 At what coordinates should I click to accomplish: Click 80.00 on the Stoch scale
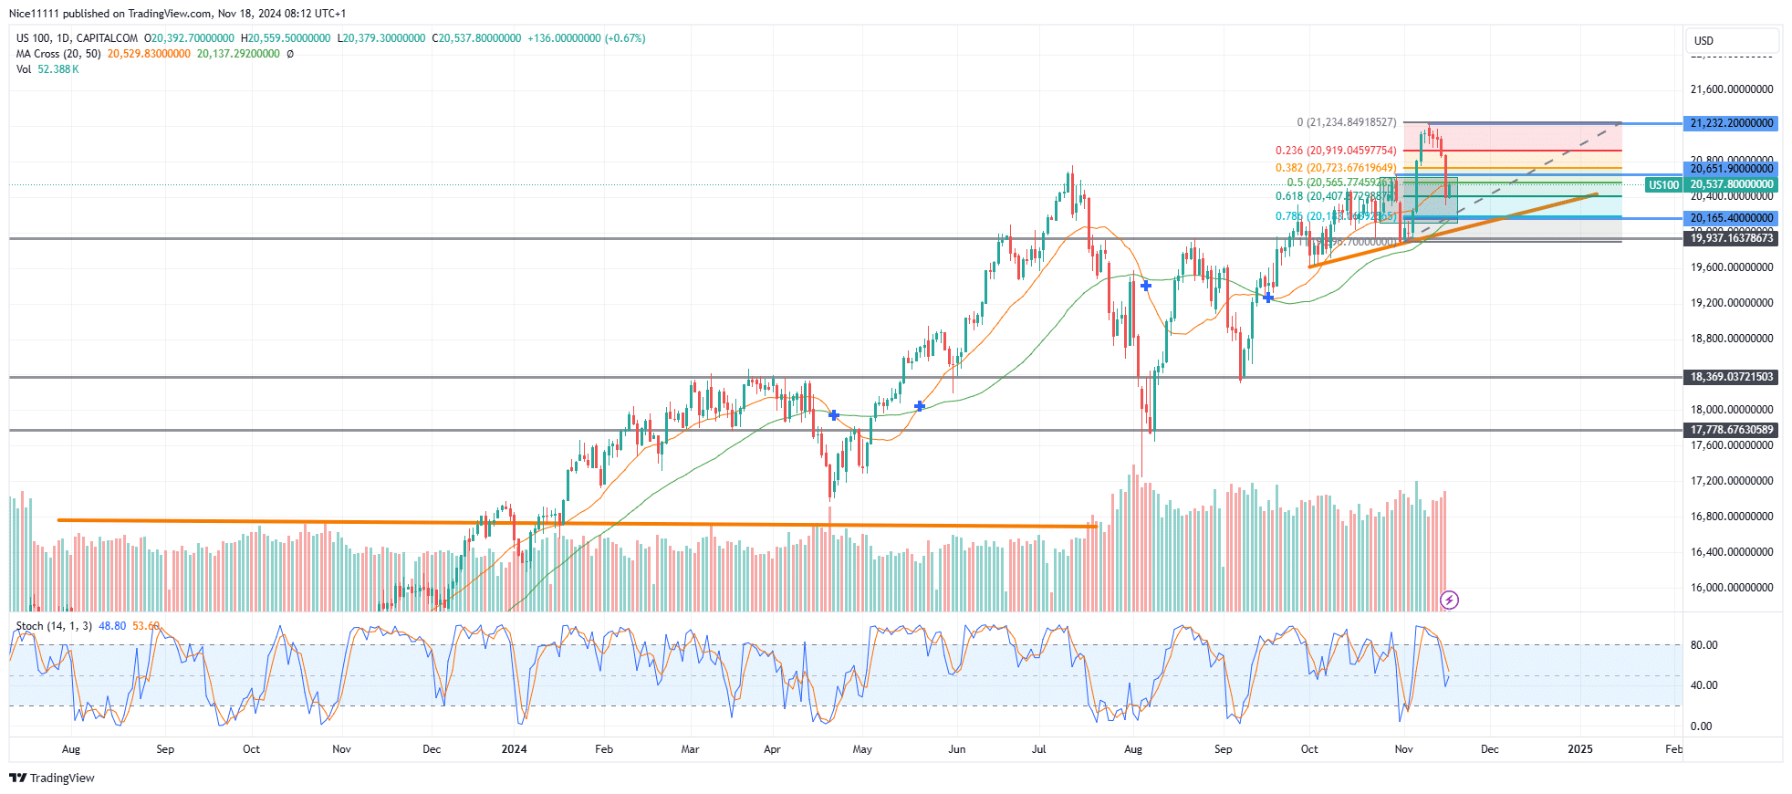1703,645
